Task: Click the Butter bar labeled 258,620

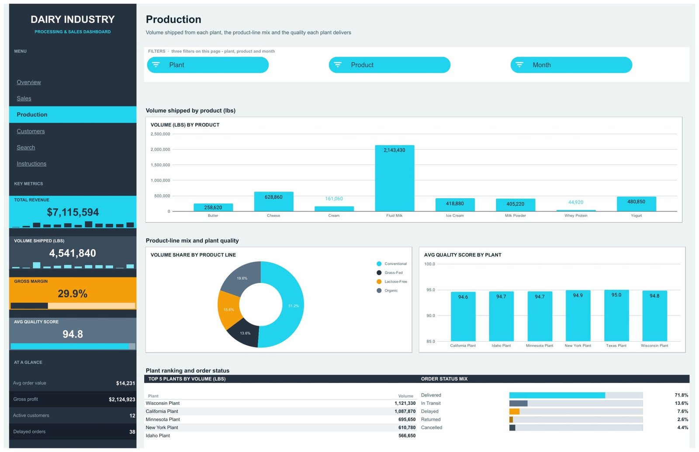Action: click(x=213, y=208)
